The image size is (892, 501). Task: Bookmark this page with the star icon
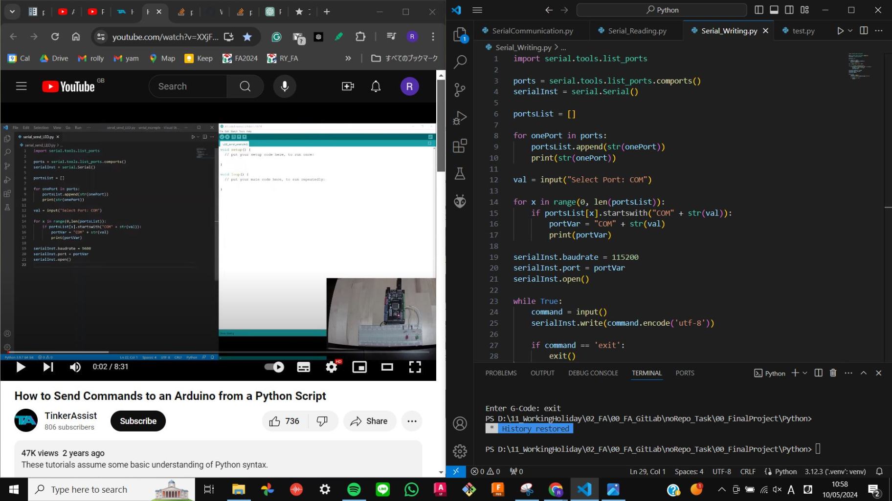pos(247,37)
